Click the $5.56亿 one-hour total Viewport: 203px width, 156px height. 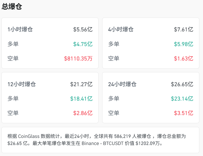tap(83, 29)
